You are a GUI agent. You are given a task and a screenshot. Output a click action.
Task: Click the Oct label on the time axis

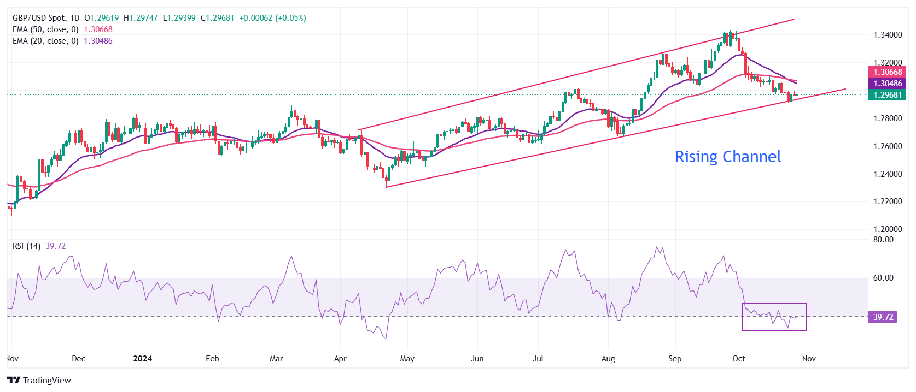click(738, 359)
